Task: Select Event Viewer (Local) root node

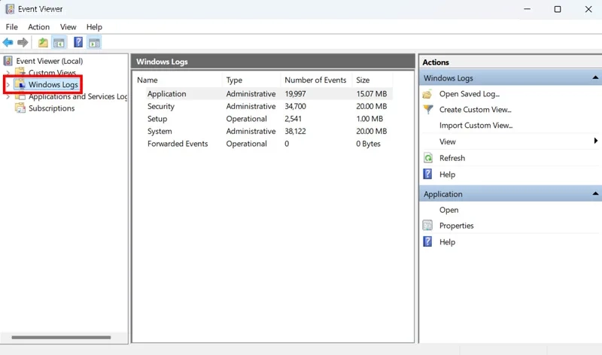Action: coord(49,61)
